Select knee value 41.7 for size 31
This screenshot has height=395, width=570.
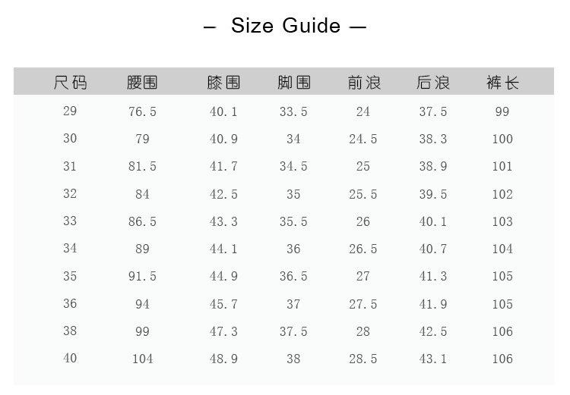223,167
